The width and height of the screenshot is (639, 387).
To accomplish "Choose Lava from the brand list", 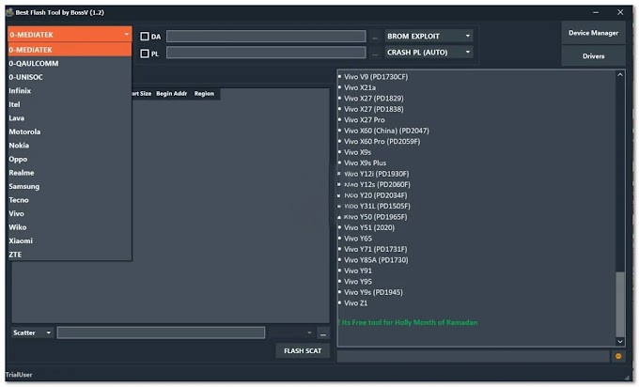I will click(x=70, y=118).
